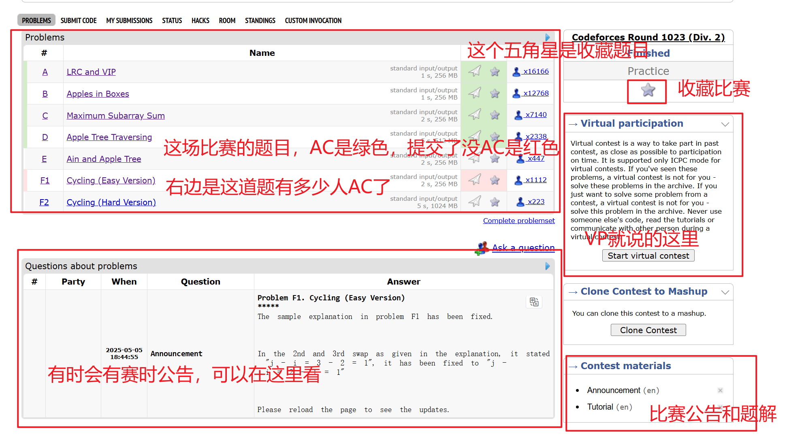The width and height of the screenshot is (789, 440).
Task: Click submit icon for Cycling (Hard Version)
Action: click(475, 201)
